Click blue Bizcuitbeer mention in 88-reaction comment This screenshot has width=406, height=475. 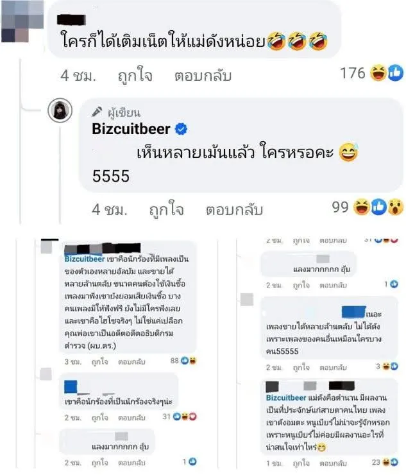coord(85,259)
